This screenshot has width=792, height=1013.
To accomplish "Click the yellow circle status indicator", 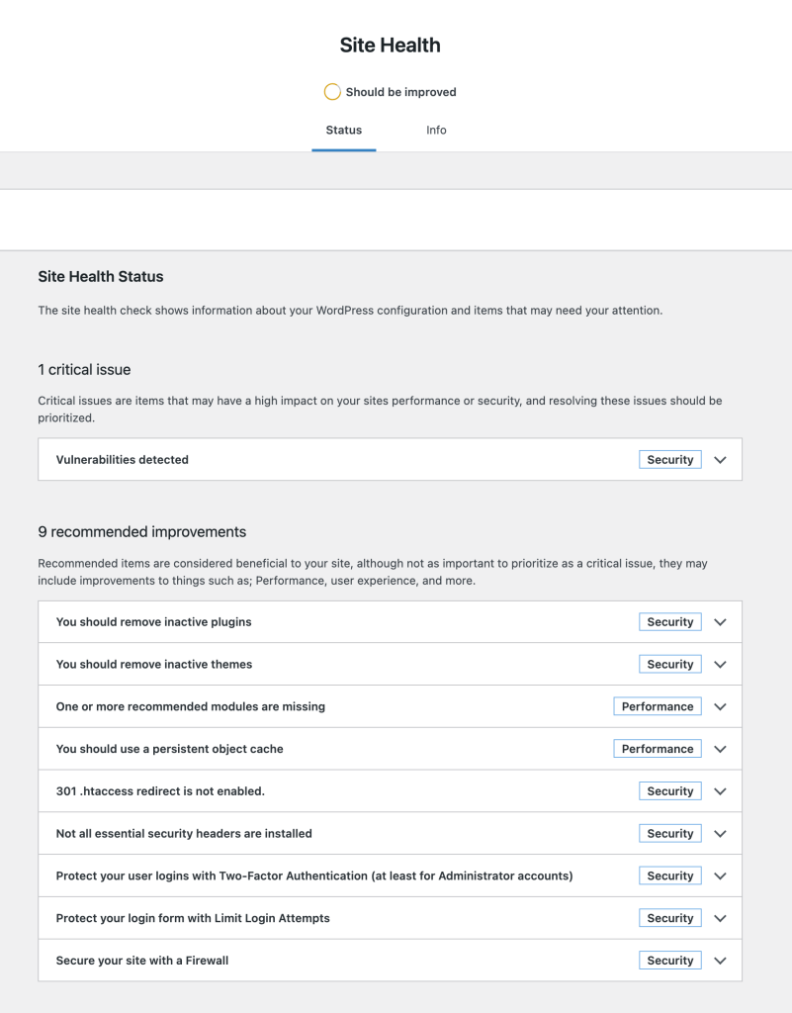I will point(332,92).
